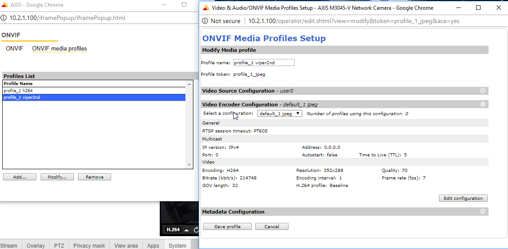Open the Select a configuration dropdown
The height and width of the screenshot is (249, 508).
click(280, 114)
